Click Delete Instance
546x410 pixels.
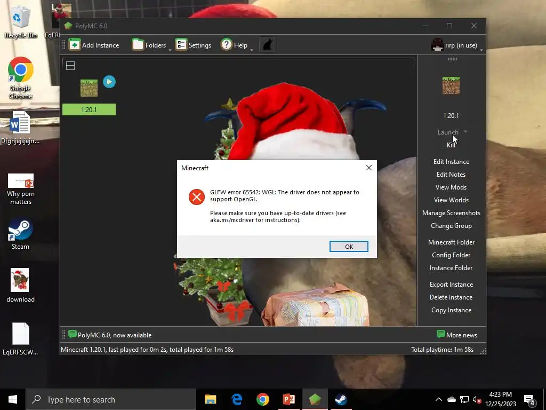click(451, 297)
